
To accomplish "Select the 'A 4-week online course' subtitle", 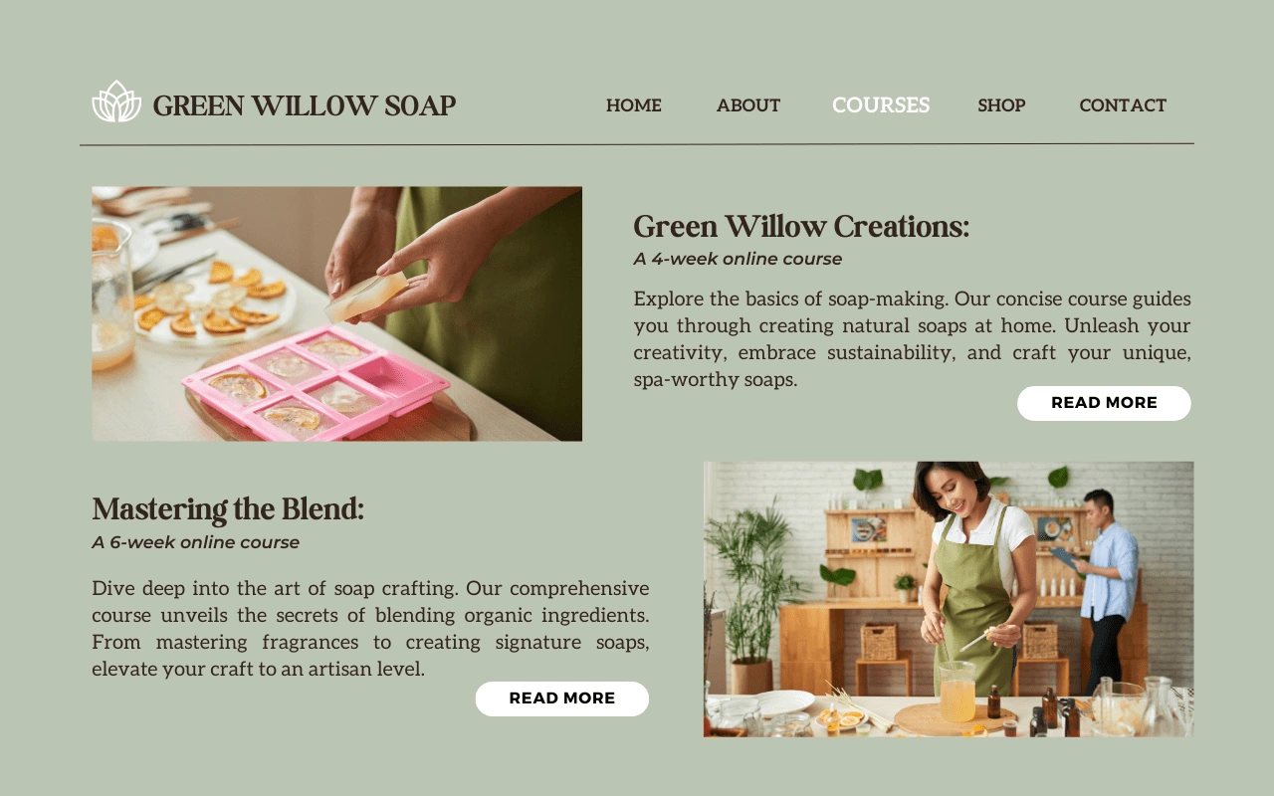I will [738, 260].
